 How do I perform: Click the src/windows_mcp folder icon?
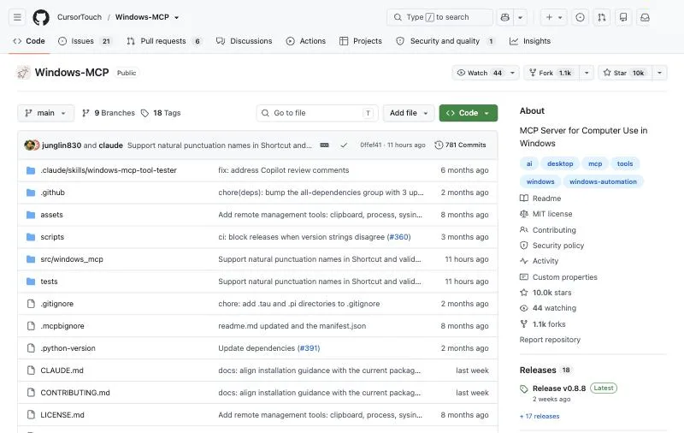(x=31, y=259)
